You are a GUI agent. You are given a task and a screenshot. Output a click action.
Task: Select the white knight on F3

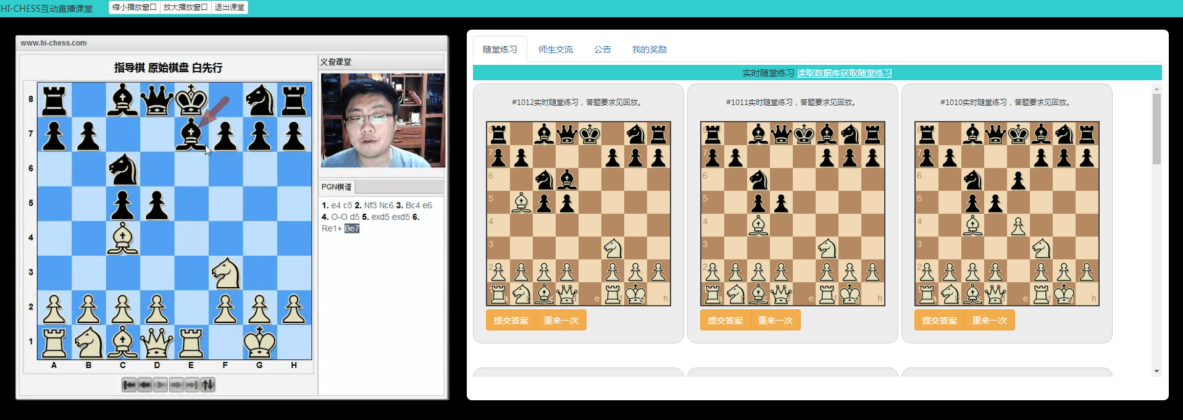point(225,272)
